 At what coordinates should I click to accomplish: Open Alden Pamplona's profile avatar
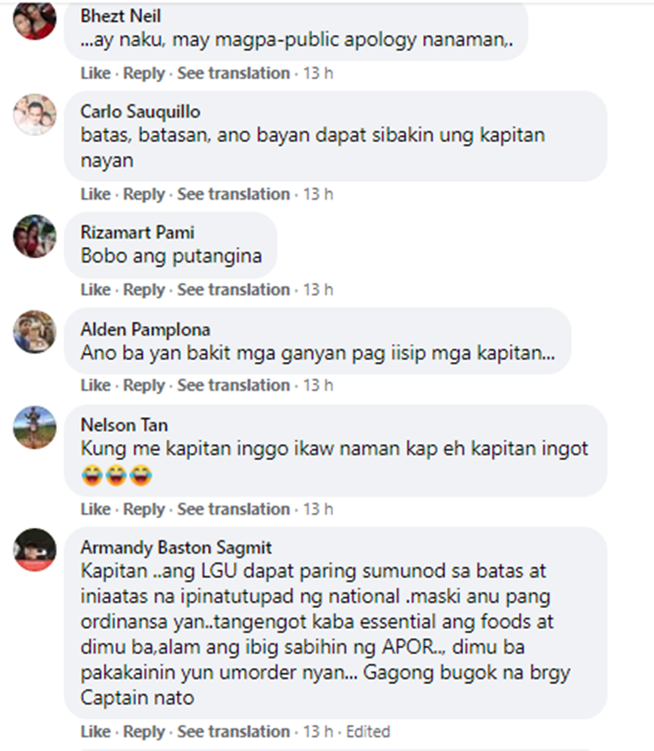coord(35,331)
